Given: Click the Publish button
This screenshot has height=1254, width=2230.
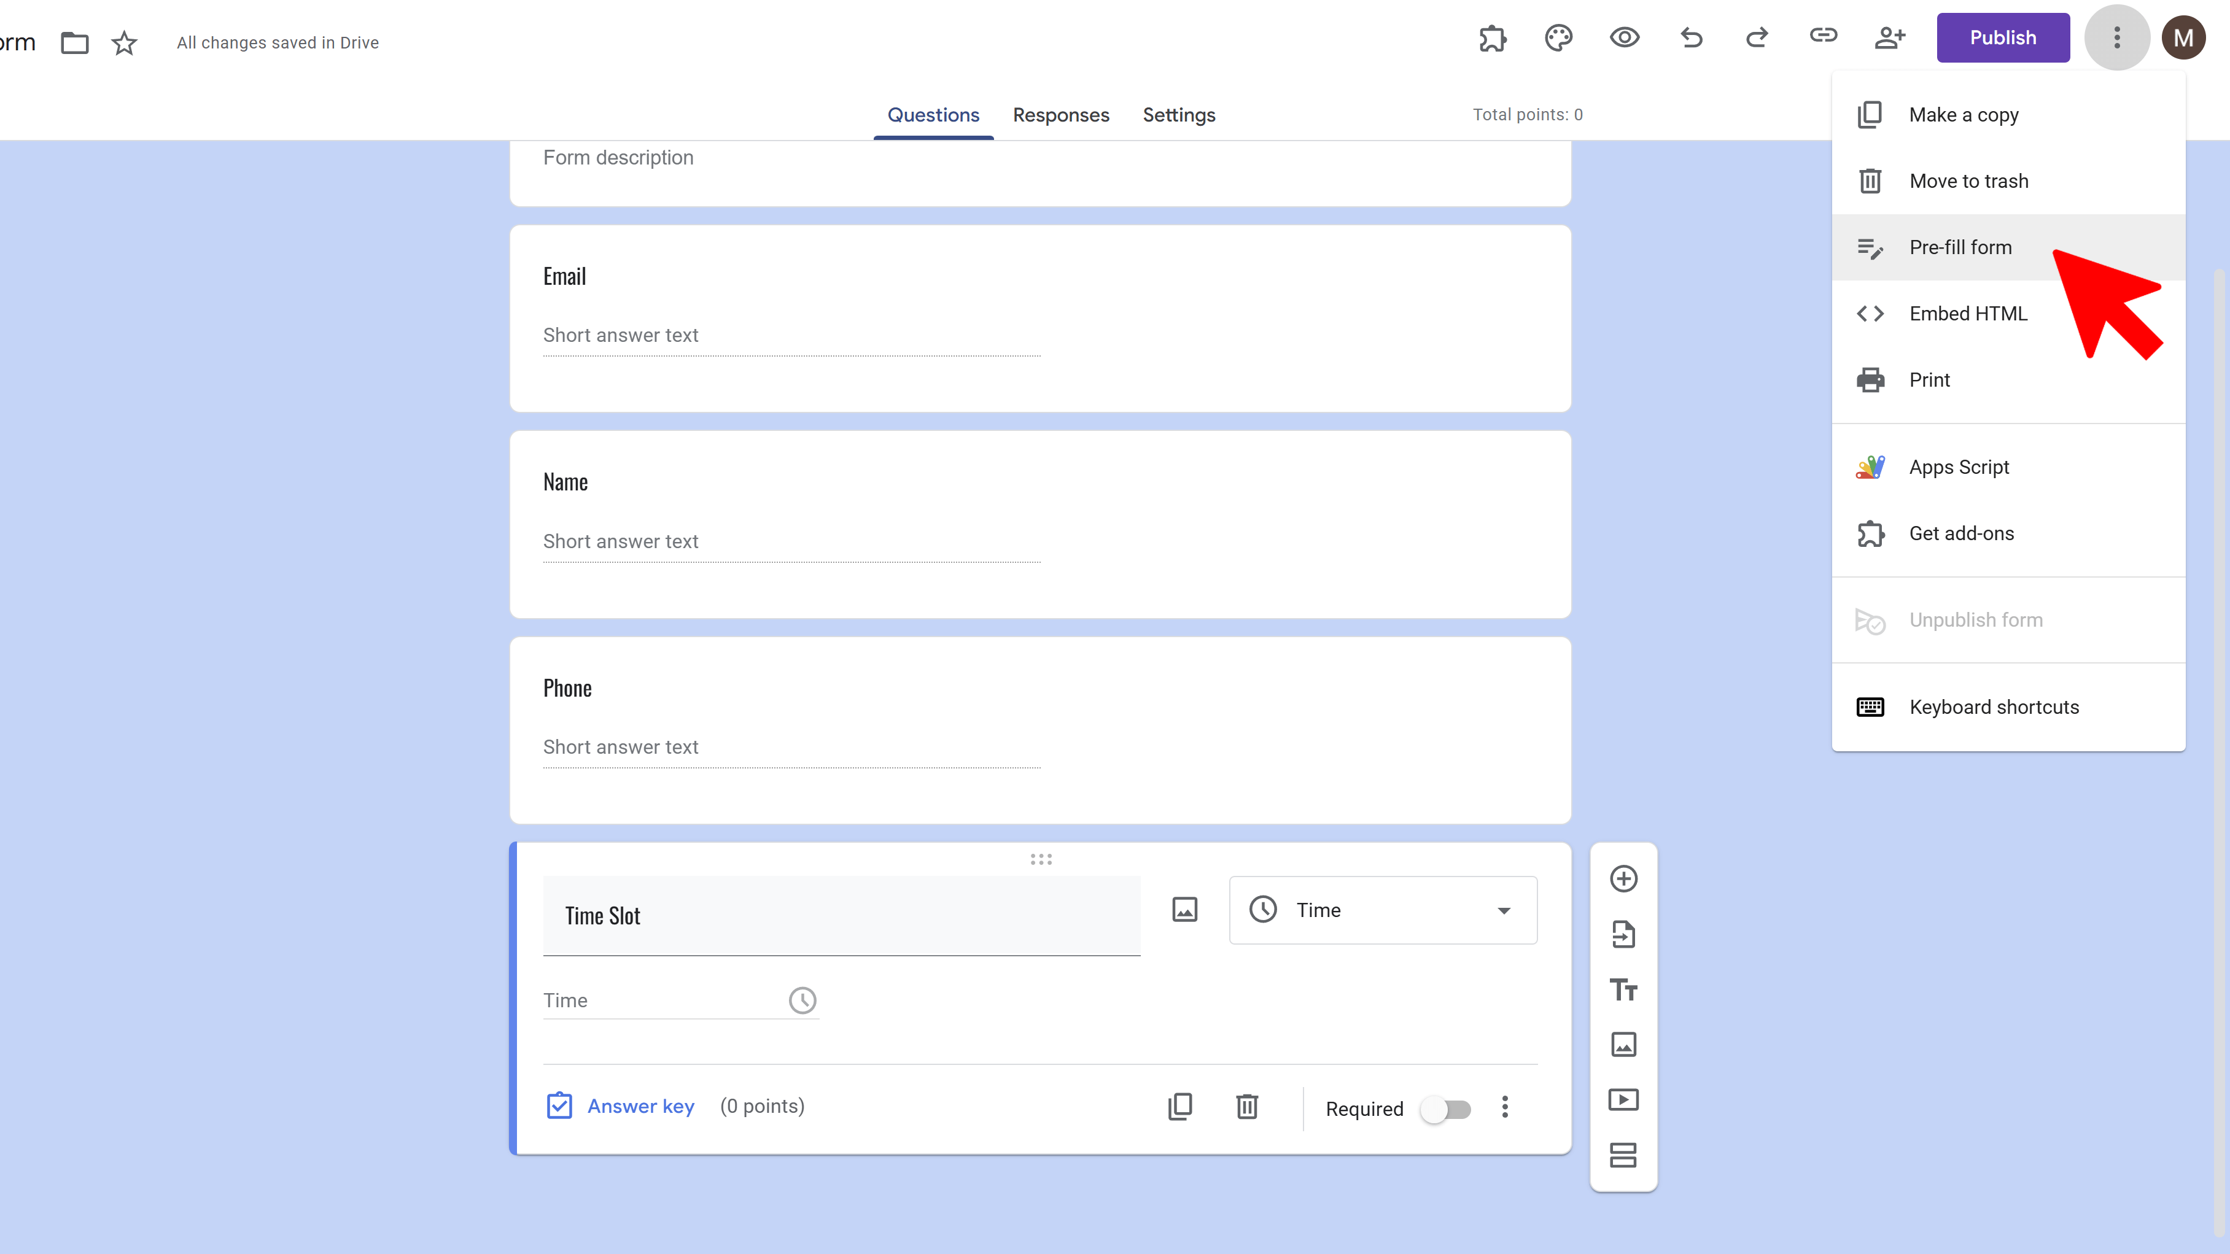Looking at the screenshot, I should [x=2002, y=38].
